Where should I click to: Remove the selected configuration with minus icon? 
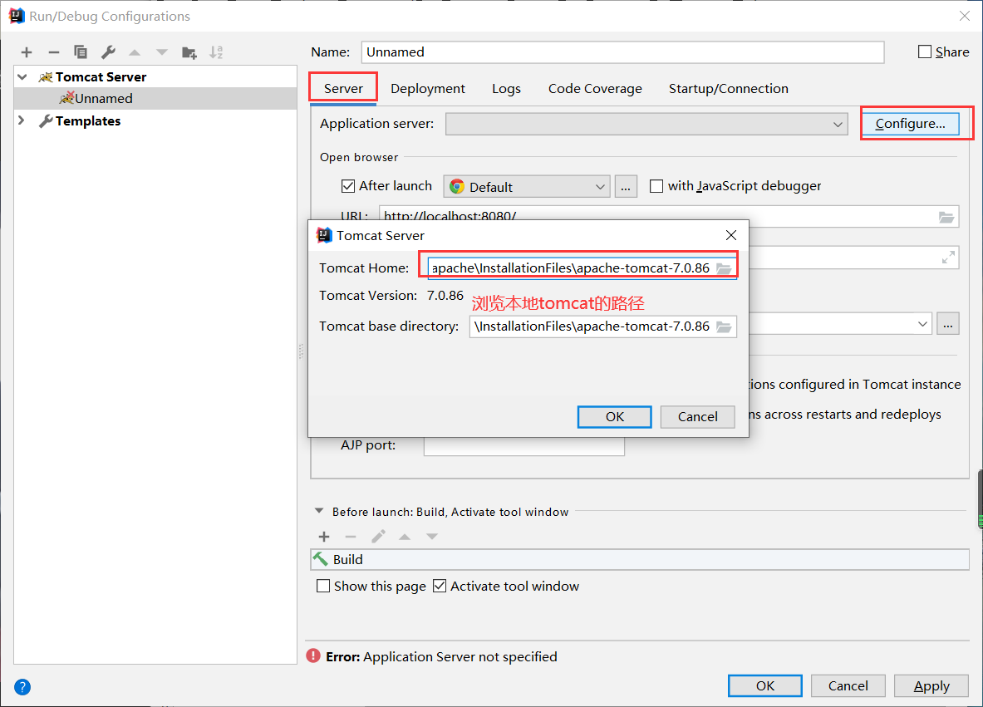pyautogui.click(x=53, y=52)
